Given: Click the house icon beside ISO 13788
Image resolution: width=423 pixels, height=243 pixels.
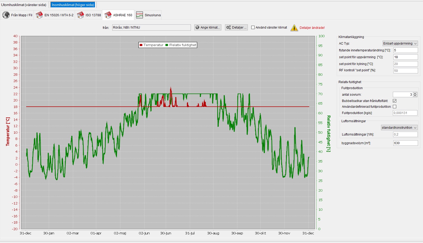Looking at the screenshot, I should tap(81, 15).
